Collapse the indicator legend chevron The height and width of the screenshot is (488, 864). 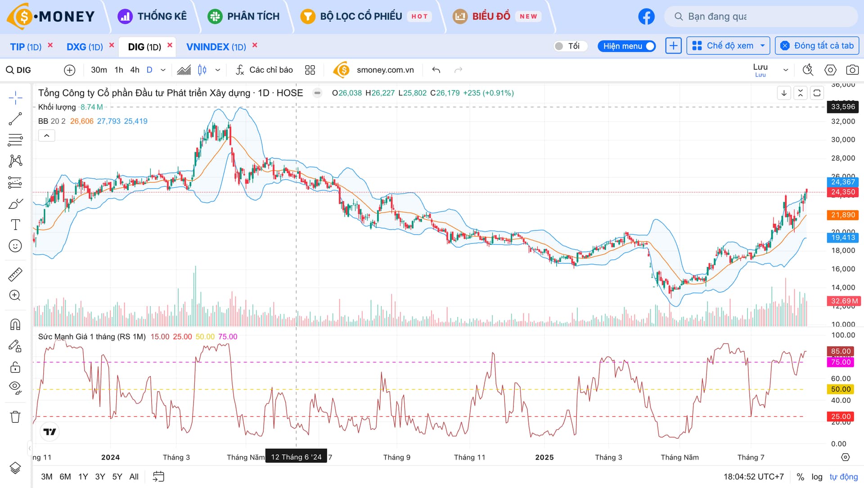point(47,136)
